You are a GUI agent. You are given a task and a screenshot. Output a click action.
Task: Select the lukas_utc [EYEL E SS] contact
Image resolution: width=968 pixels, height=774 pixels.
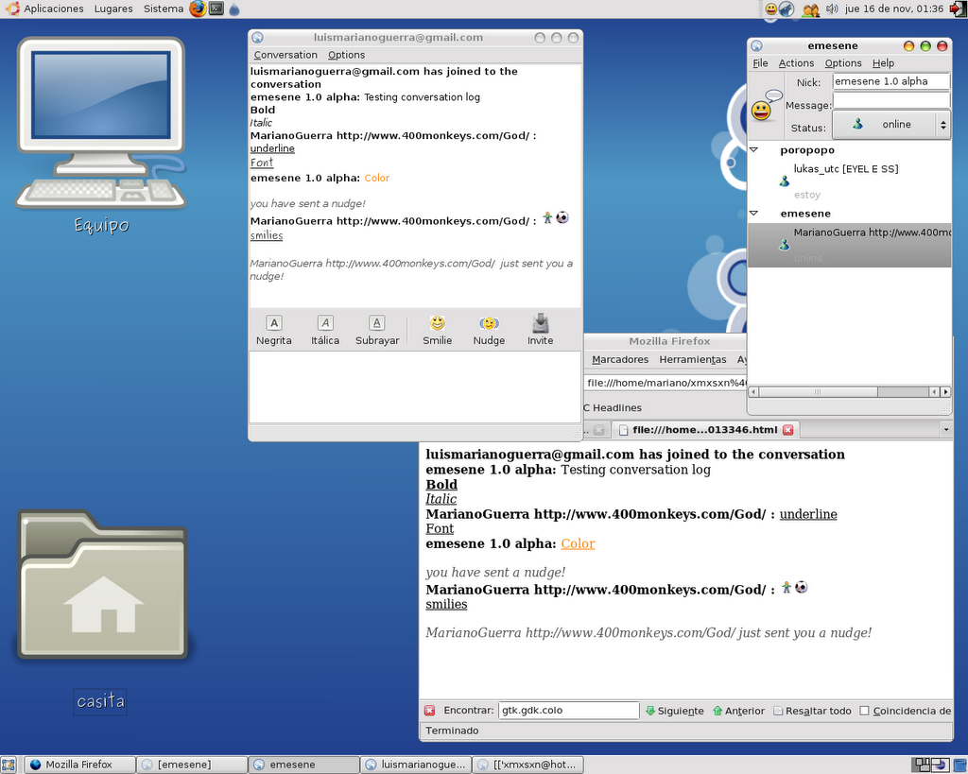tap(849, 181)
